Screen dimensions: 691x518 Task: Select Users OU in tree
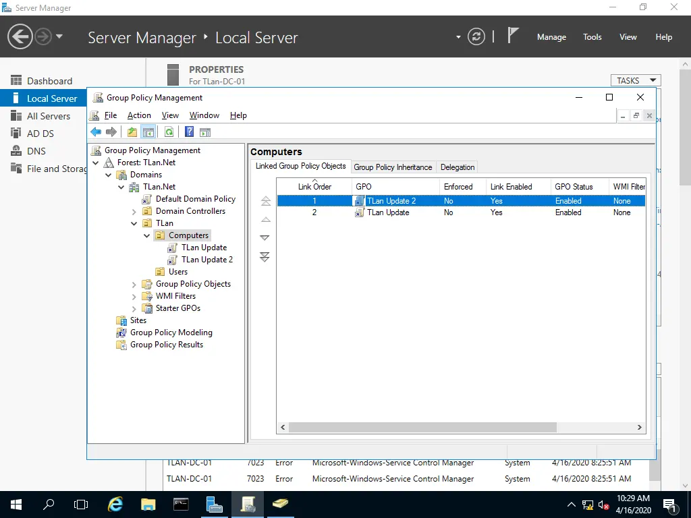click(x=178, y=272)
